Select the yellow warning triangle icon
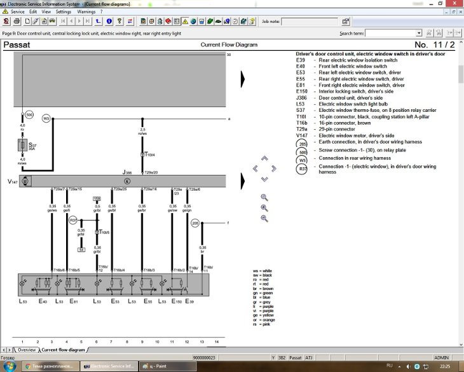The width and height of the screenshot is (464, 372). click(185, 22)
